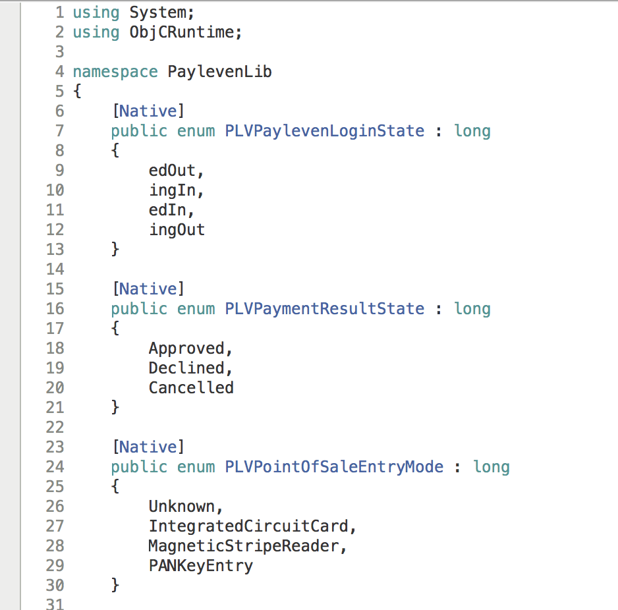Click 'PANKeyEntry' enum member

click(x=200, y=566)
